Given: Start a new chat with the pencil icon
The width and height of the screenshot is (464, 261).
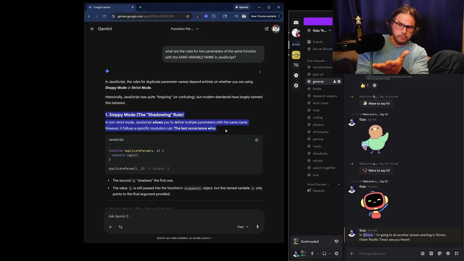Looking at the screenshot, I should [x=267, y=29].
